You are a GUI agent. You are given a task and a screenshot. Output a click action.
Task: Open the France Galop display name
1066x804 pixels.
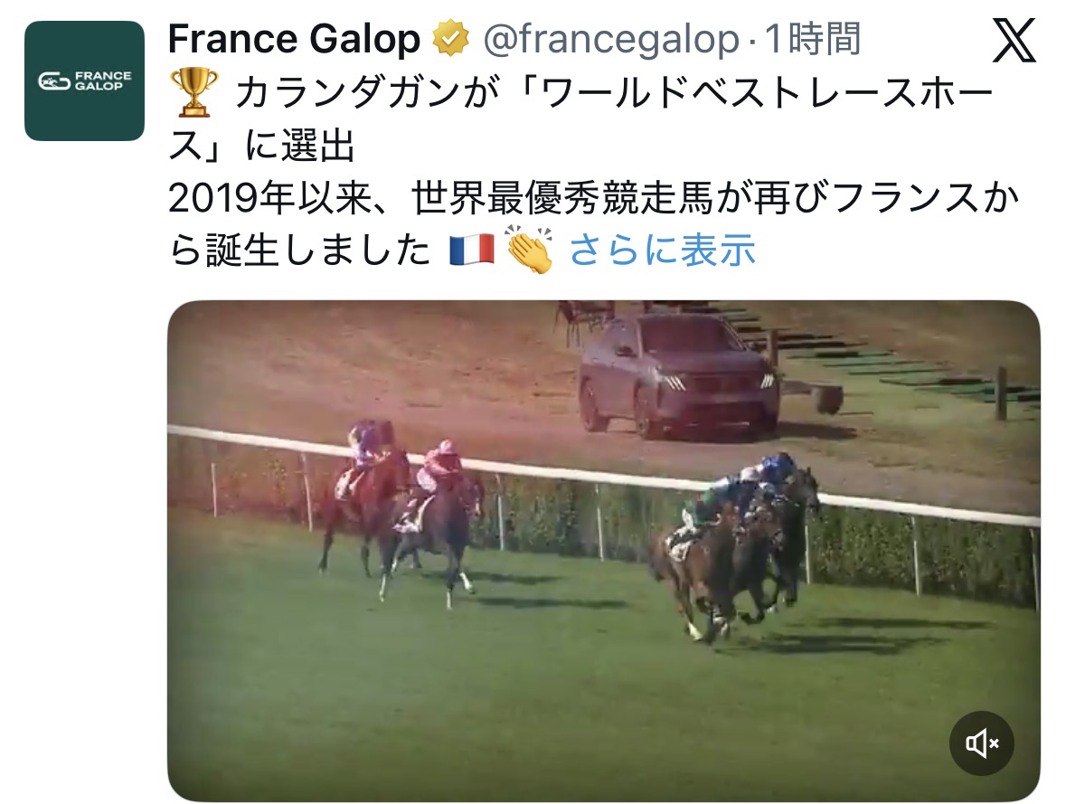coord(294,39)
